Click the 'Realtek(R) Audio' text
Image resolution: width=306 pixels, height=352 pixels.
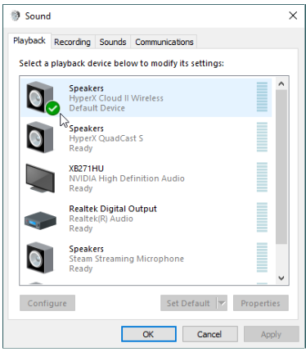point(101,219)
